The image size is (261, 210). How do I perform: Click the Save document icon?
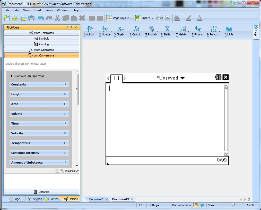pyautogui.click(x=23, y=18)
